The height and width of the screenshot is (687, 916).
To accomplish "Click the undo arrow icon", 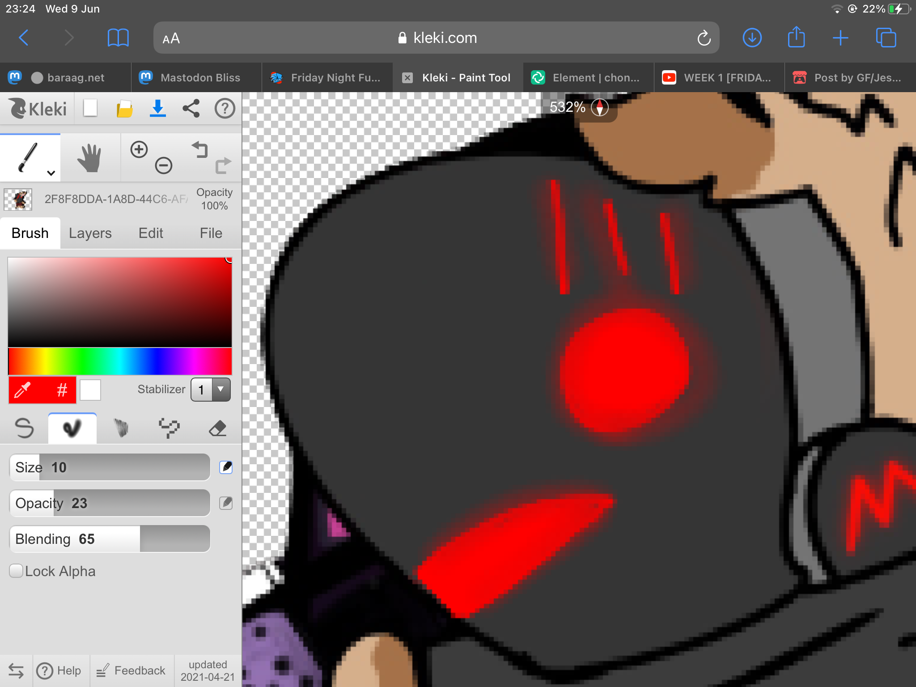I will [x=200, y=149].
